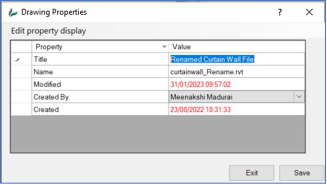This screenshot has height=185, width=327.
Task: Select the Modified property cell
Action: 100,84
